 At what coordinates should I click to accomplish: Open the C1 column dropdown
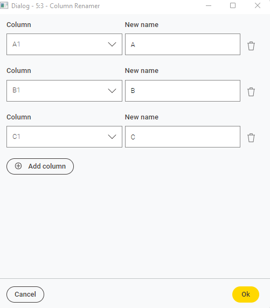point(64,137)
